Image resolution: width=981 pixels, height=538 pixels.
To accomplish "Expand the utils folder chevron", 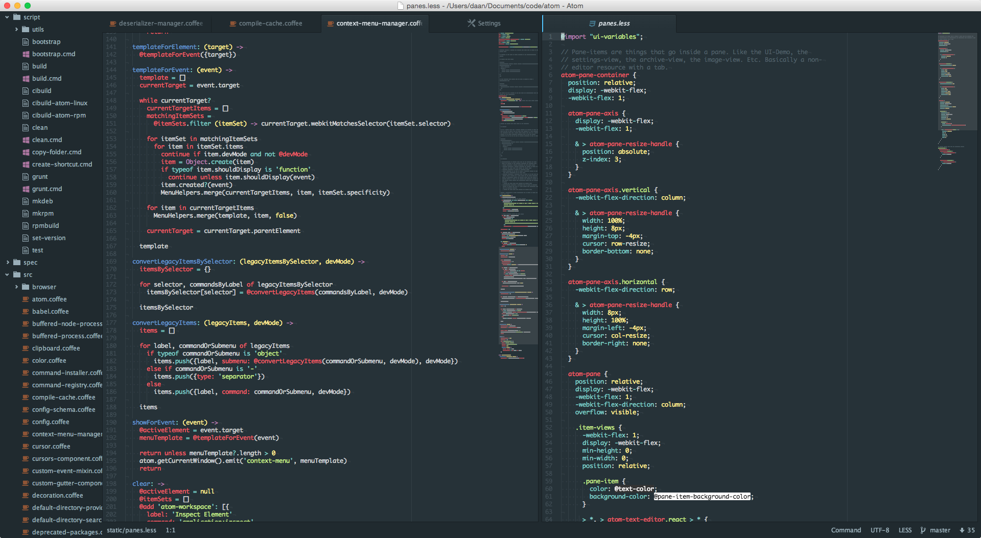I will (17, 30).
